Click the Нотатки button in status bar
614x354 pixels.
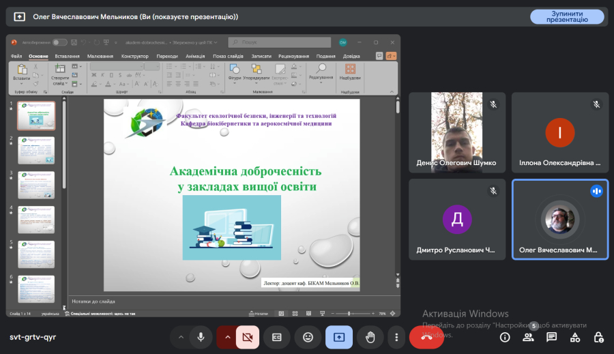coord(259,314)
